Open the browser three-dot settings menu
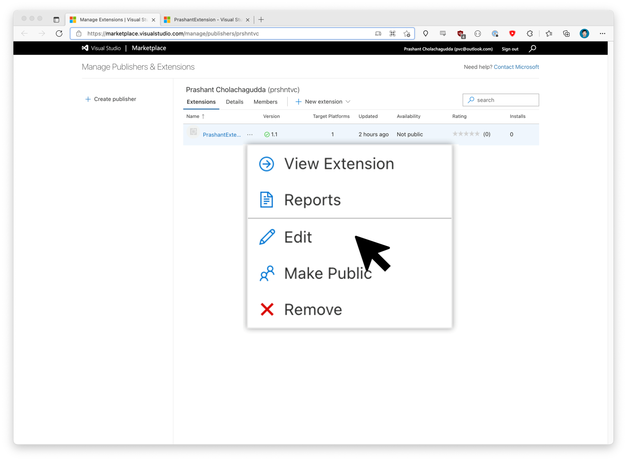The width and height of the screenshot is (627, 461). point(602,33)
